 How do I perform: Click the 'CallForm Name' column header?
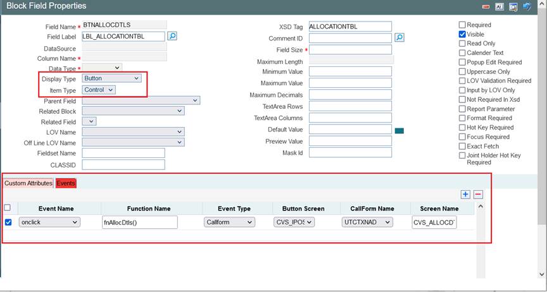[x=372, y=209]
